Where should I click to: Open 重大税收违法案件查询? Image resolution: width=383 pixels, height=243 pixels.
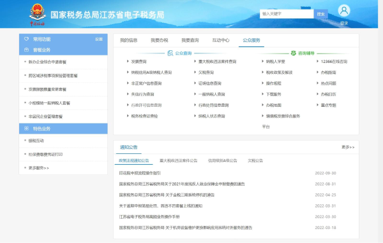click(x=218, y=62)
